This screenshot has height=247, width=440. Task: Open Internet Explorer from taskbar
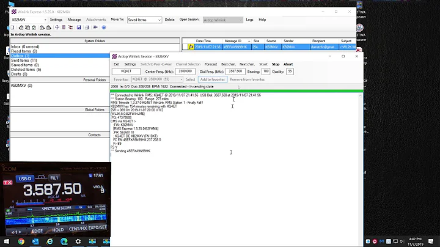pyautogui.click(x=50, y=241)
